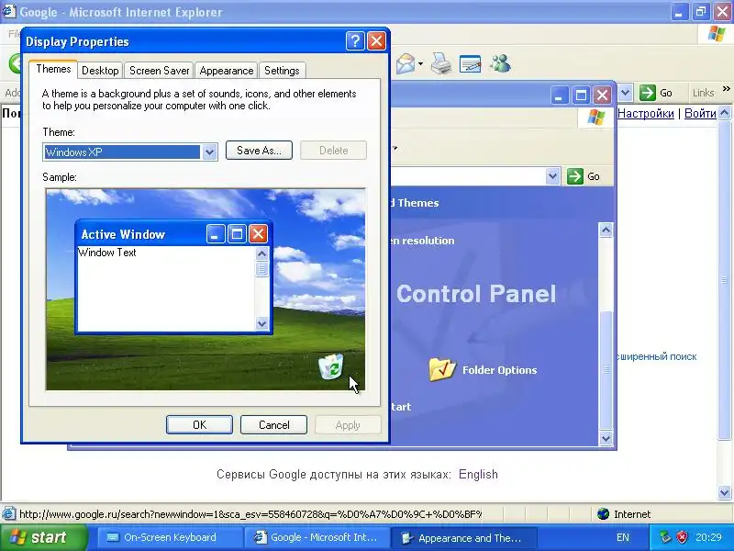734x551 pixels.
Task: Click the Recycle Bin icon in sample preview
Action: click(x=331, y=366)
